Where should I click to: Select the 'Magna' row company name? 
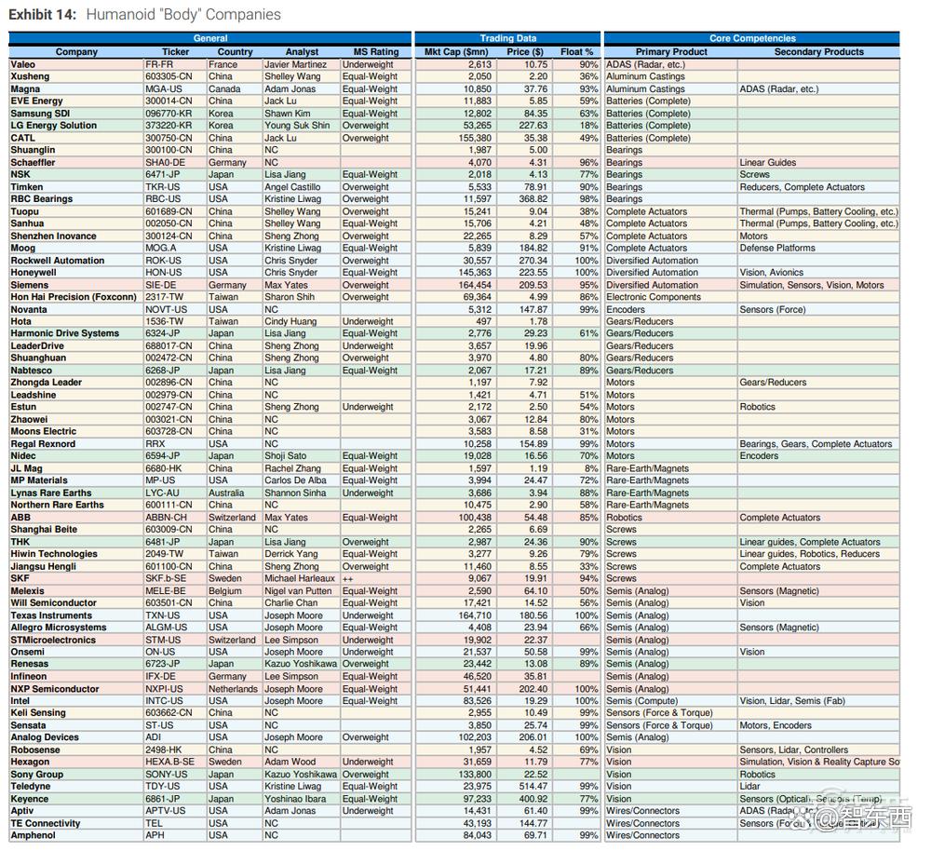[x=25, y=89]
